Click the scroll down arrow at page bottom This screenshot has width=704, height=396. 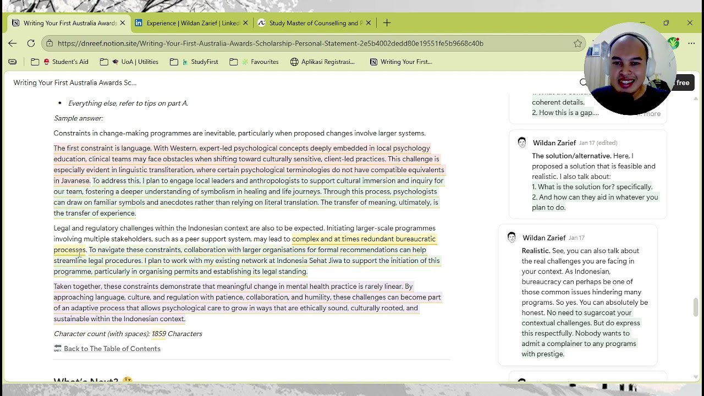(x=696, y=377)
